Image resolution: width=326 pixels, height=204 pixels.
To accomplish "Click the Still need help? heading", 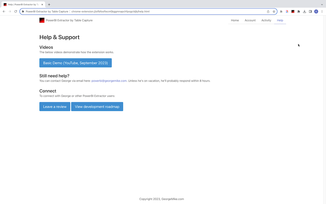I will coord(54,76).
